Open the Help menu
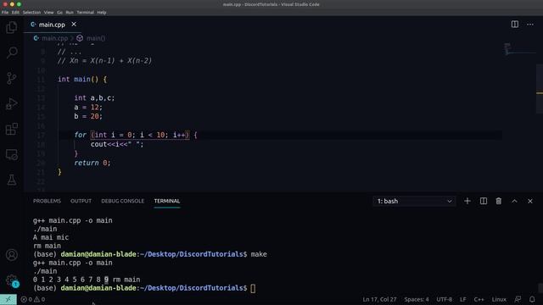543x305 pixels. [x=102, y=12]
